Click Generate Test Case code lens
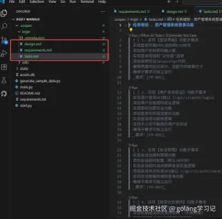 click(181, 35)
